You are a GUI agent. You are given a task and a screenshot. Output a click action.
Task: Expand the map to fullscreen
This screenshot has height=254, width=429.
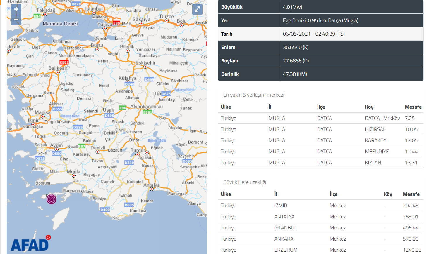coord(197,9)
